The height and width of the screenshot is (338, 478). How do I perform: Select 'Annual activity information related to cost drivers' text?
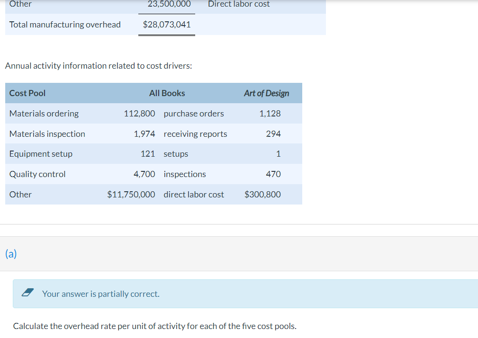(x=99, y=66)
